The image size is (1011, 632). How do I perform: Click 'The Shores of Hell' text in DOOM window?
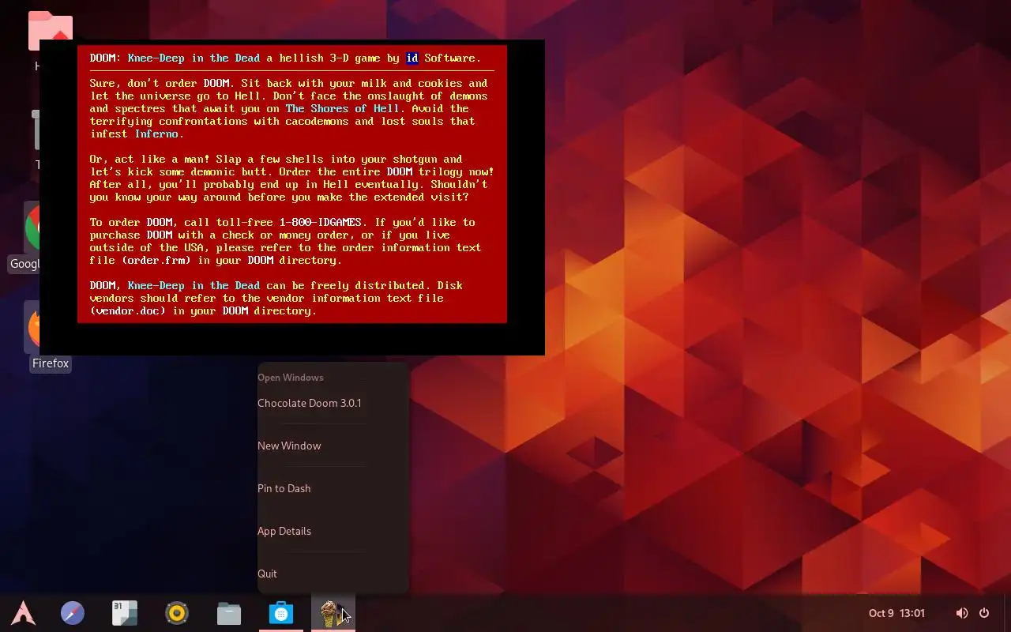click(343, 108)
